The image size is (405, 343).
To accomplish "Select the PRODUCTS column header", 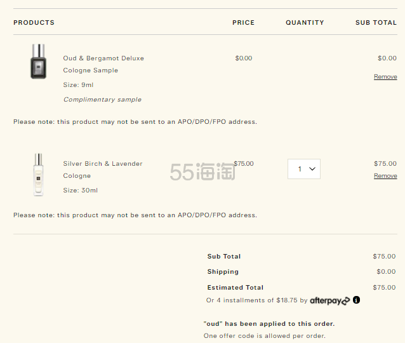I will pos(34,23).
